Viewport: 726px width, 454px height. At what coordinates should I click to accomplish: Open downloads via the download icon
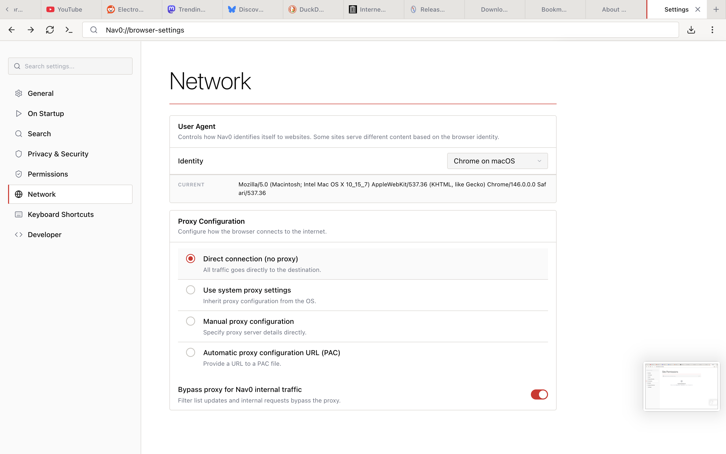691,30
